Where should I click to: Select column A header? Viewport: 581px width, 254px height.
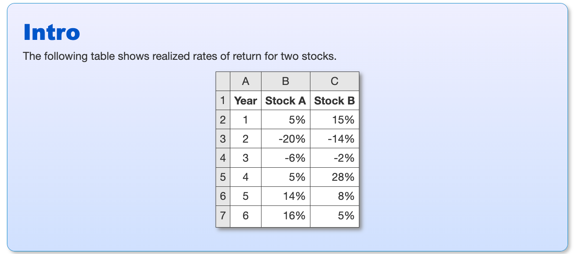(245, 81)
